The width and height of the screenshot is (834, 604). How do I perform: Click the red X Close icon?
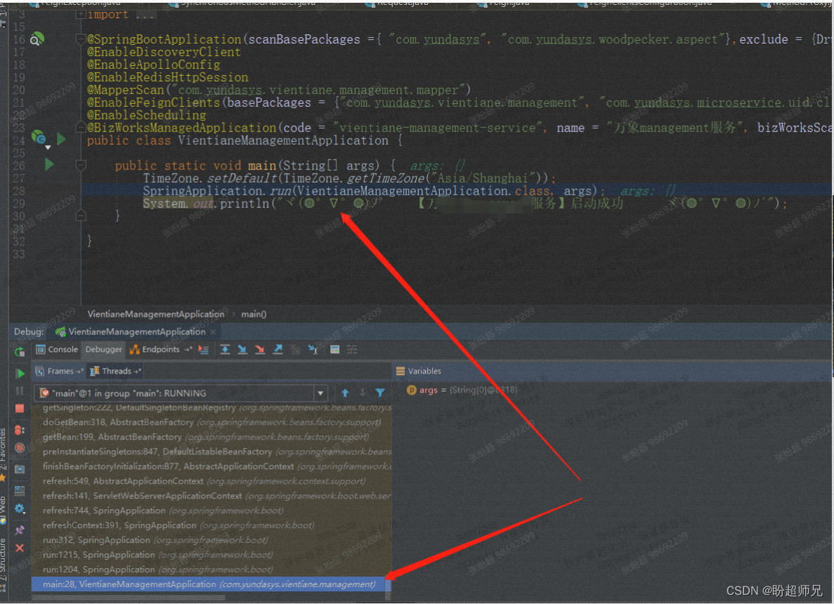pyautogui.click(x=20, y=548)
